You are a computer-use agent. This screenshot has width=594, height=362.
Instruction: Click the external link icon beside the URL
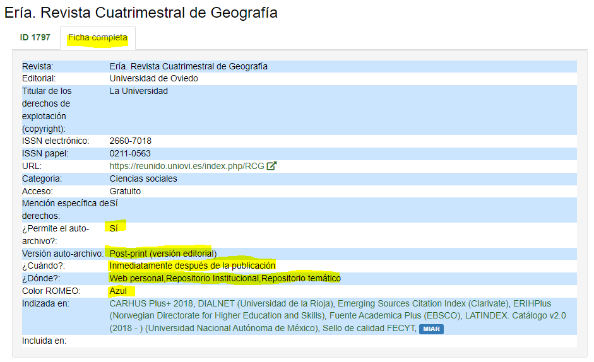tap(272, 166)
